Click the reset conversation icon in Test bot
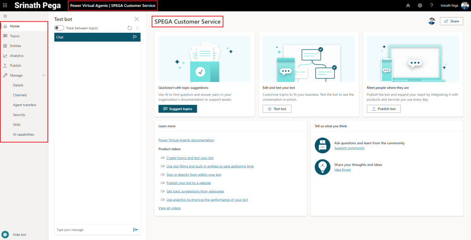The width and height of the screenshot is (471, 240). tap(130, 28)
